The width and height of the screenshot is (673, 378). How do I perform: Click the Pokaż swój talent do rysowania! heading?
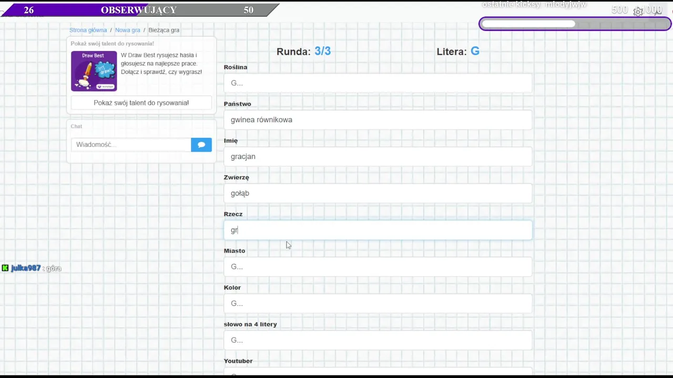click(x=113, y=44)
